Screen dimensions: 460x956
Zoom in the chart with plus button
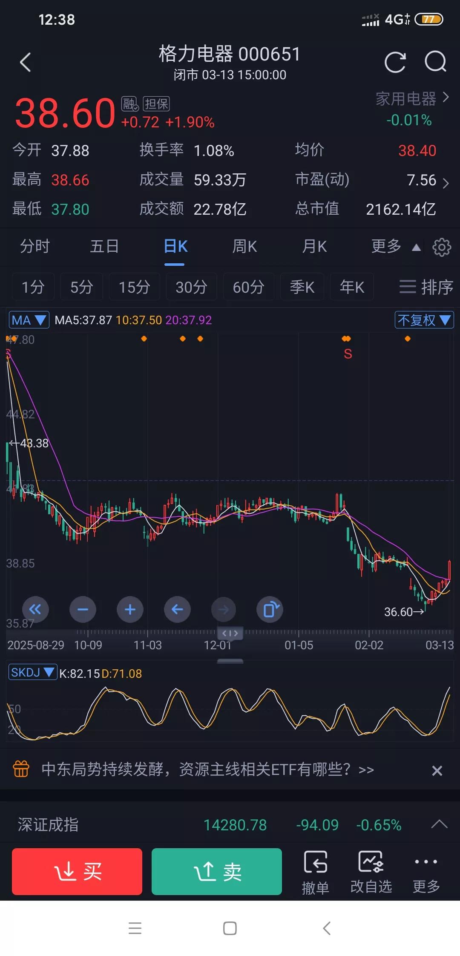point(130,610)
